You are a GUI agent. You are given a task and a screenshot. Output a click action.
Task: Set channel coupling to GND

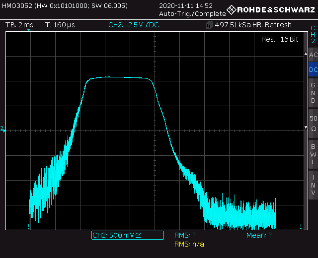[313, 93]
